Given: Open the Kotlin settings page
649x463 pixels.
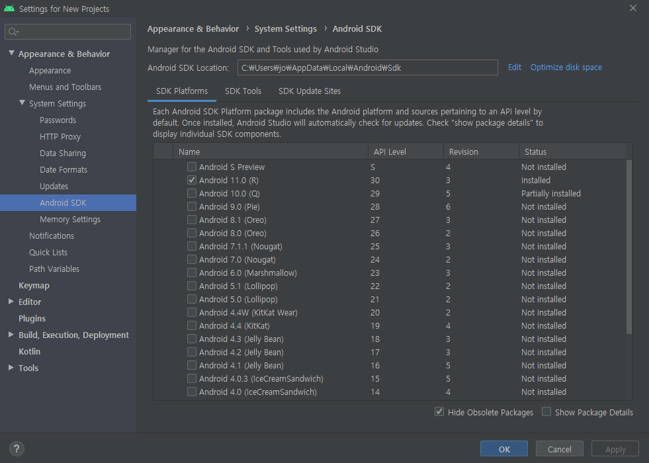Looking at the screenshot, I should coord(29,352).
